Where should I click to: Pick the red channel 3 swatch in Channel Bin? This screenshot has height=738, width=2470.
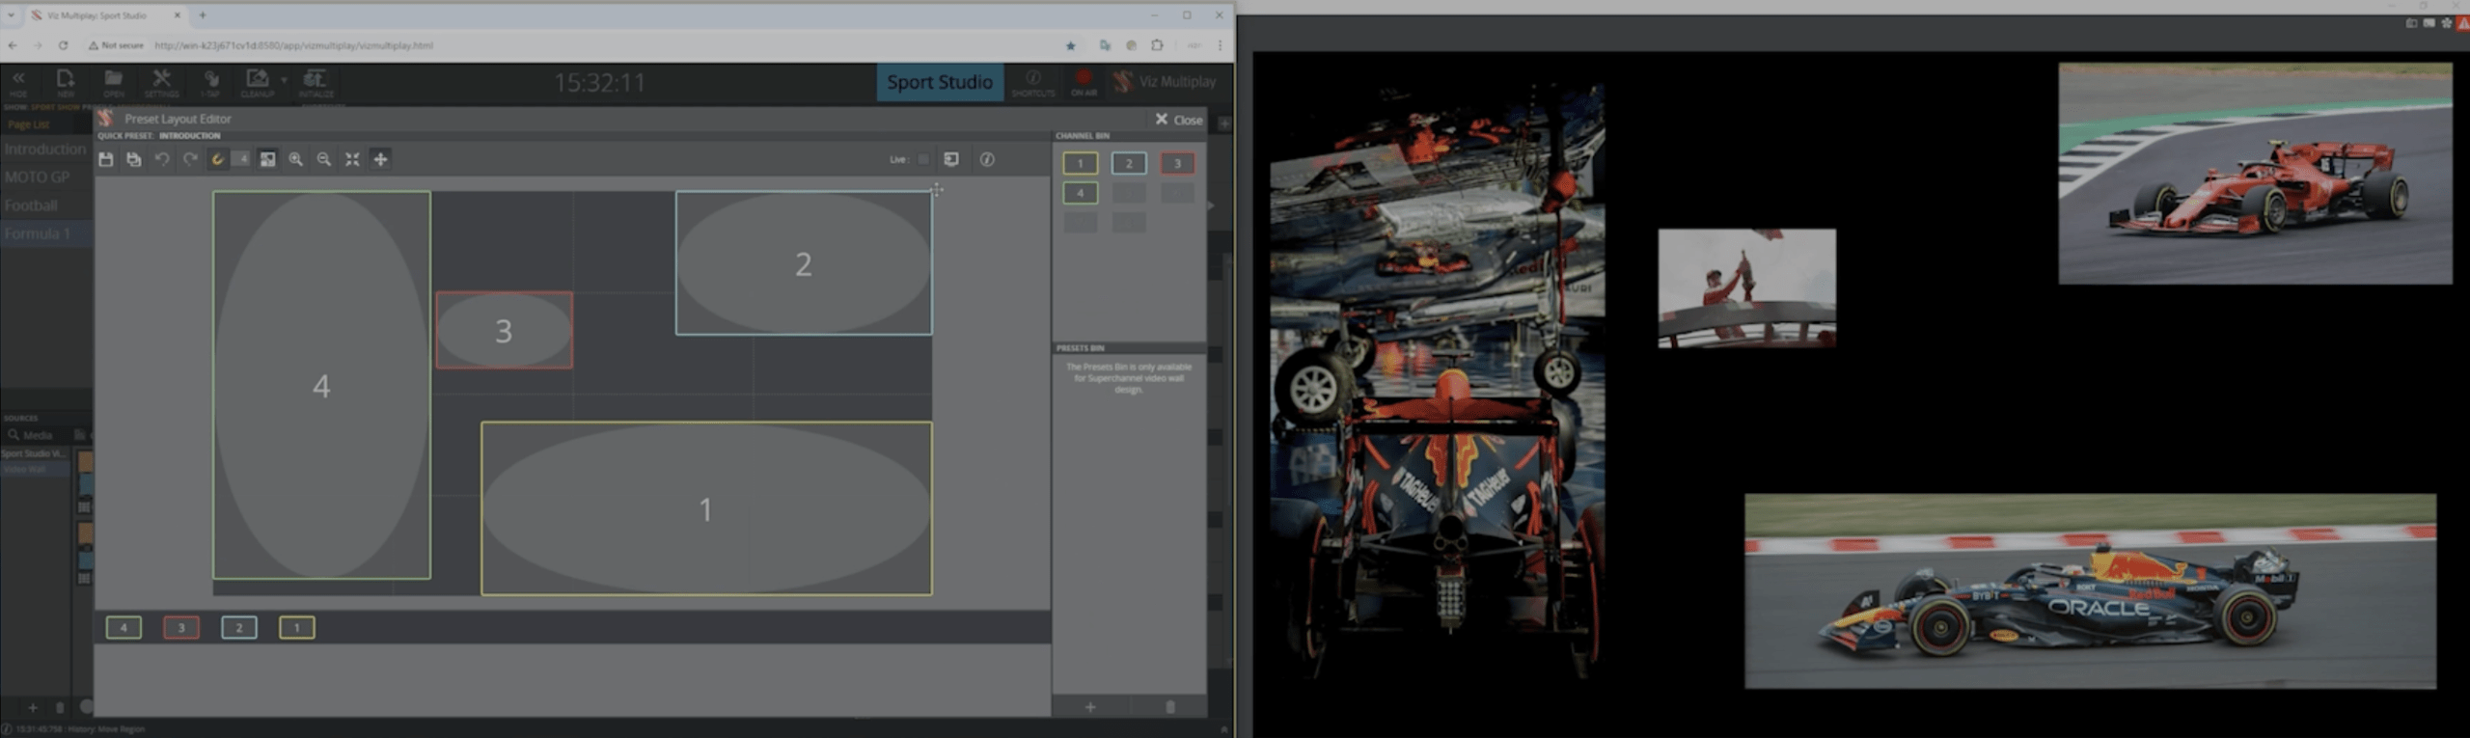(1176, 164)
